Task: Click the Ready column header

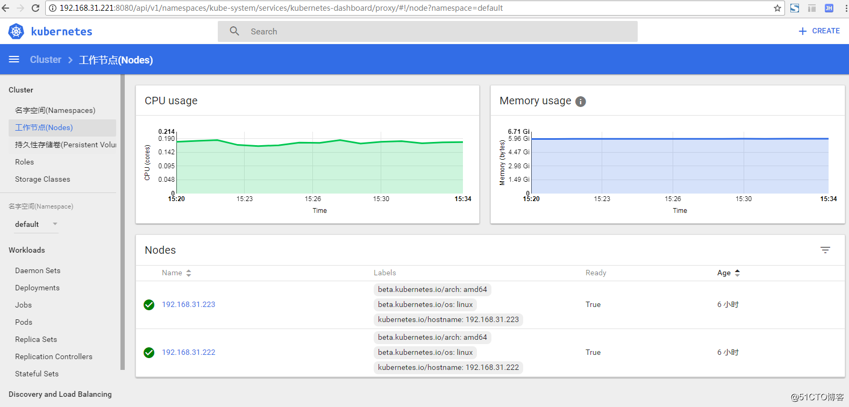Action: point(596,273)
